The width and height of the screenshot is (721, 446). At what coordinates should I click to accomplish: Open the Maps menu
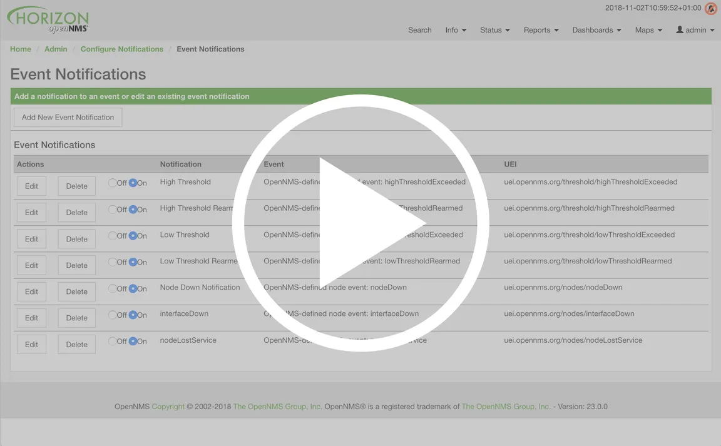(x=648, y=30)
